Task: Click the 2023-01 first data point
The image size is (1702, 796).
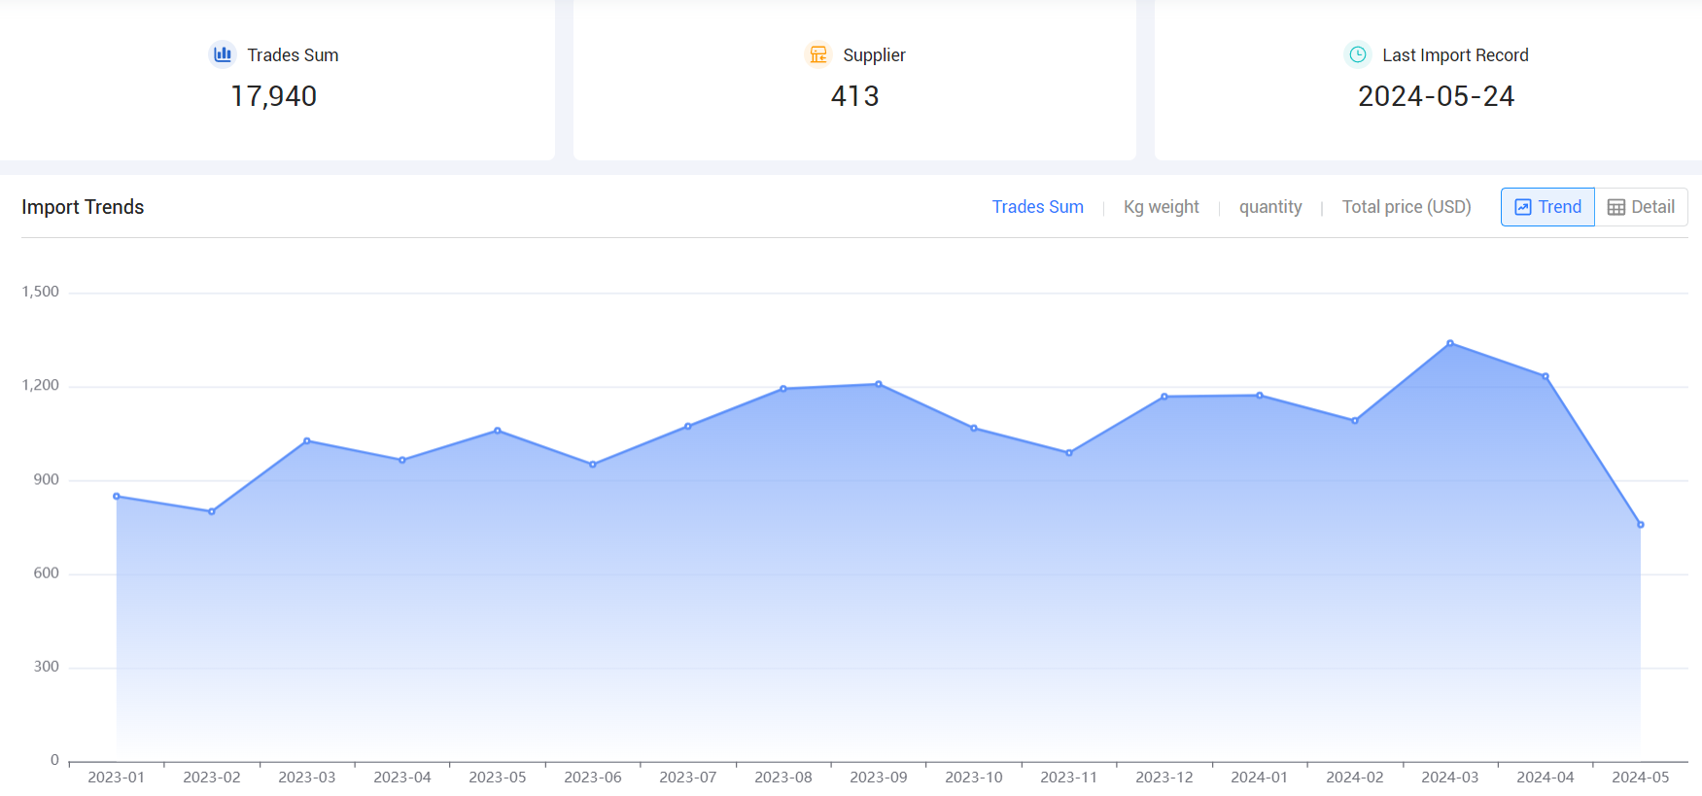Action: (x=117, y=497)
